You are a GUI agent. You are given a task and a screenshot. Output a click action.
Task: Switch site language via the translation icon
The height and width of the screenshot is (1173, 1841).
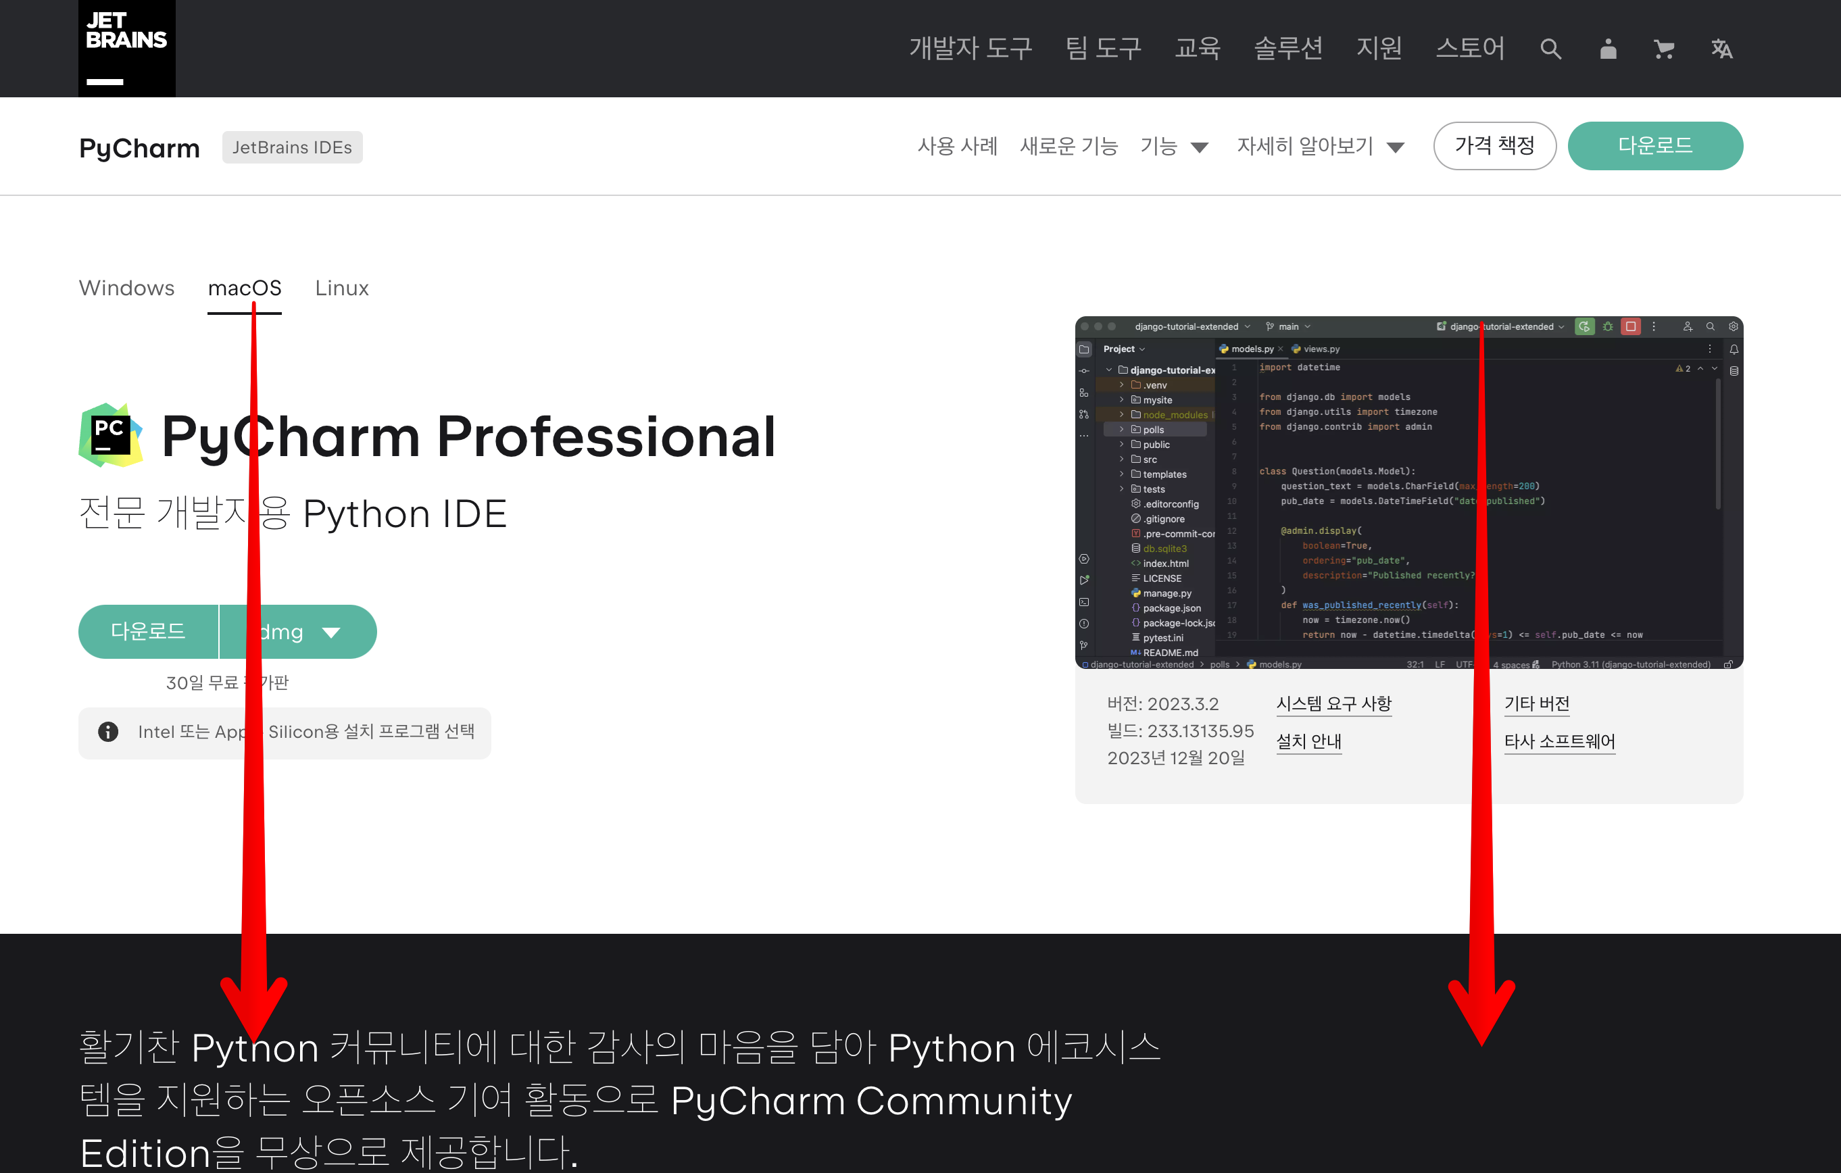(1722, 48)
